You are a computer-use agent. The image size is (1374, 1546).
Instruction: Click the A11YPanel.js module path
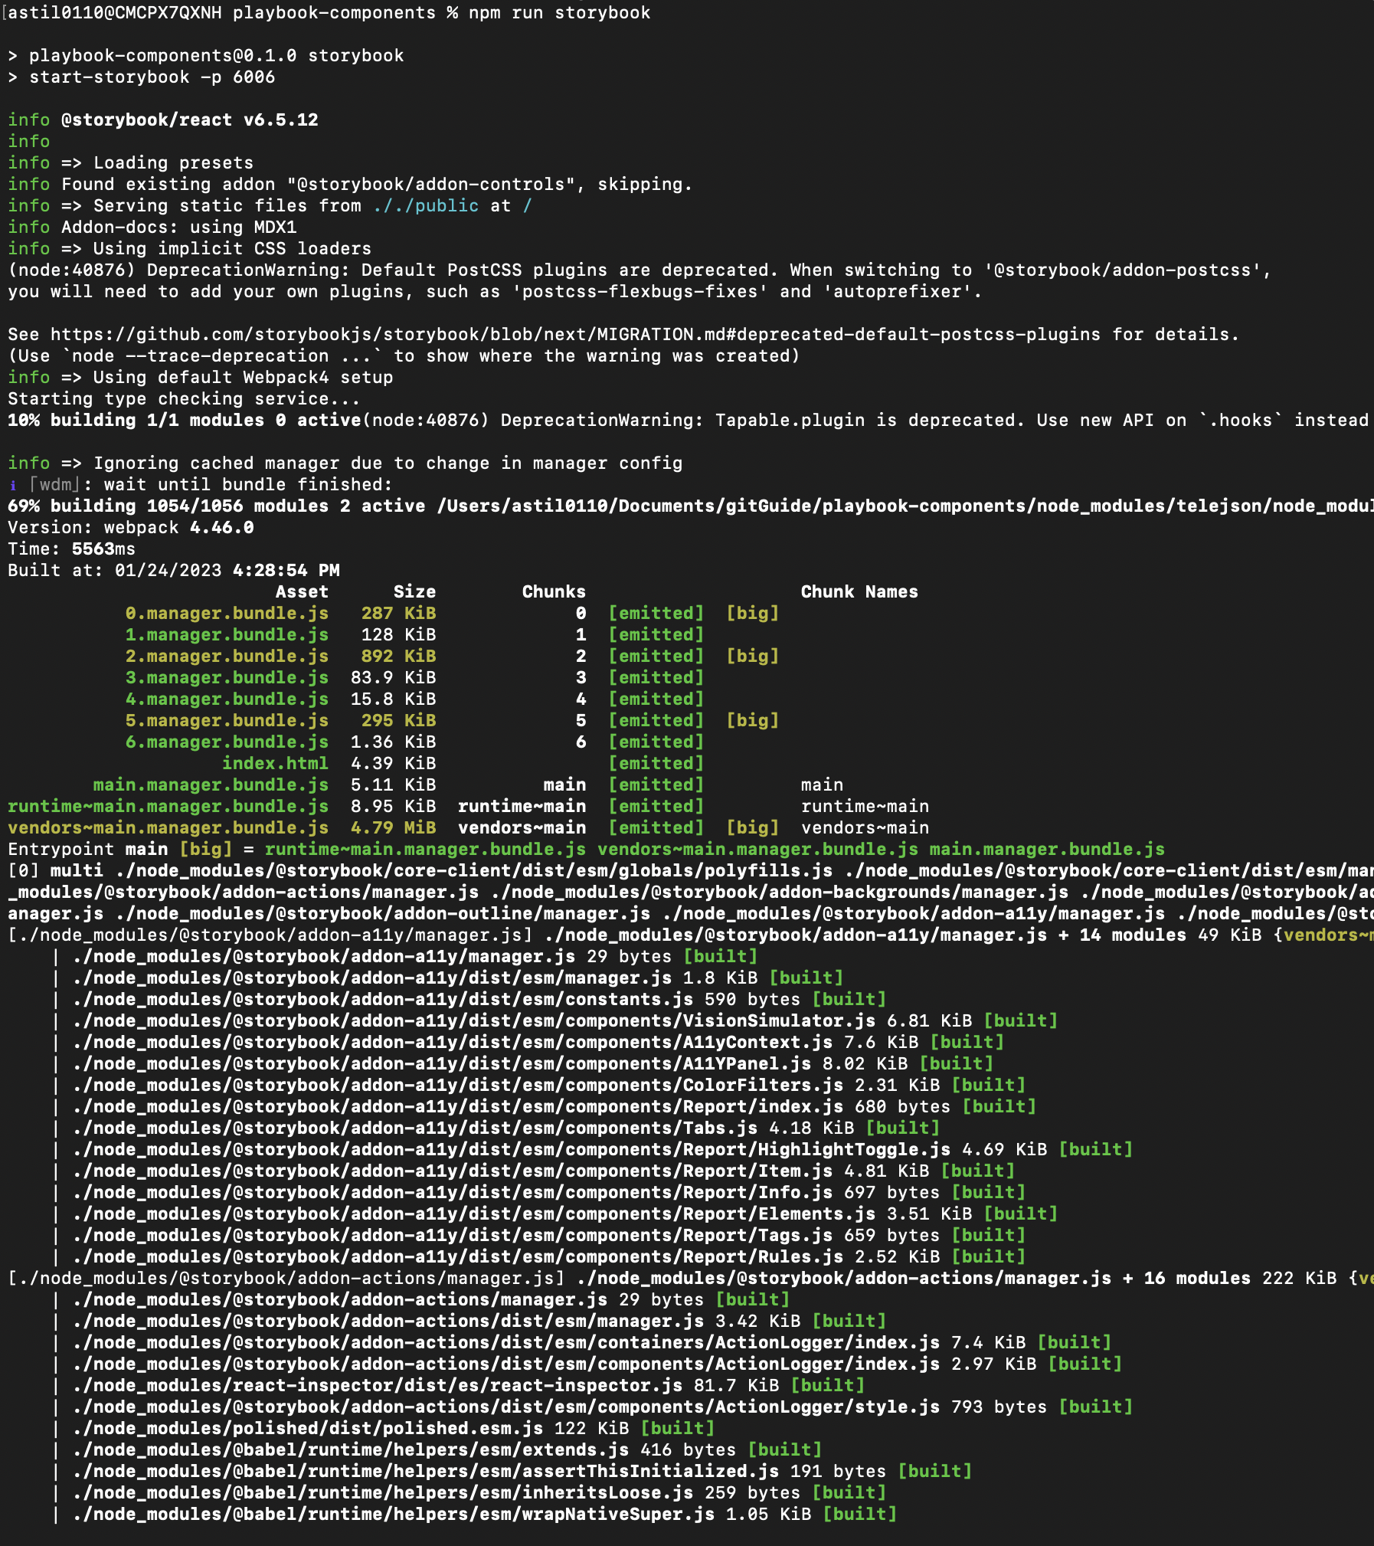[x=442, y=1064]
